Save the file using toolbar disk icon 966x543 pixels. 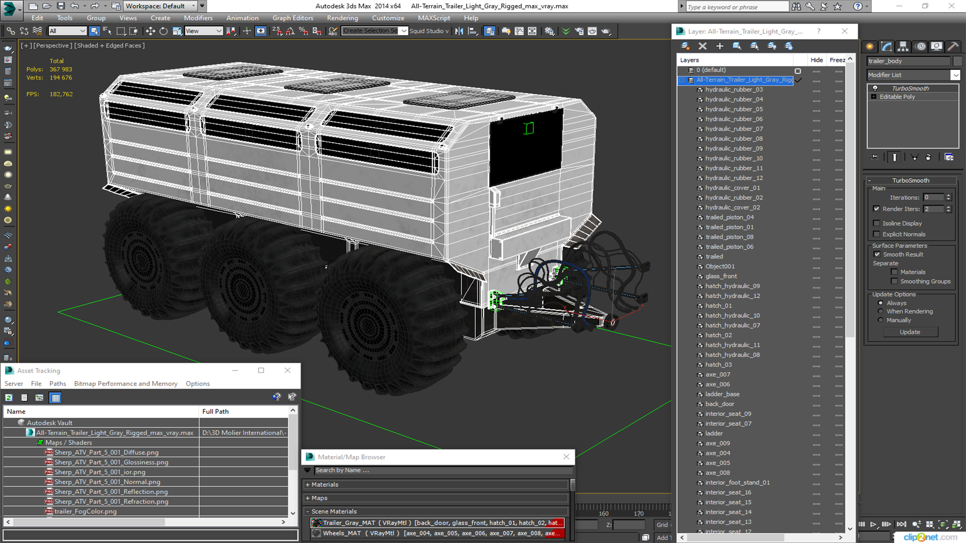(x=60, y=6)
